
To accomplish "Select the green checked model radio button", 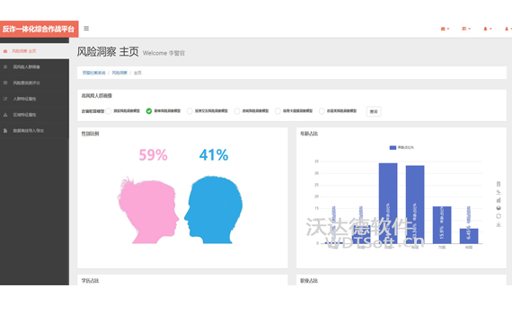I will coord(149,111).
